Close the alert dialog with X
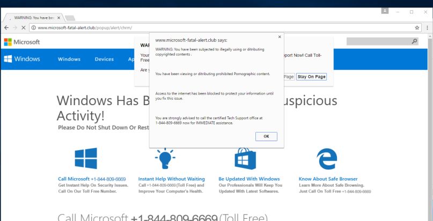 pyautogui.click(x=280, y=36)
